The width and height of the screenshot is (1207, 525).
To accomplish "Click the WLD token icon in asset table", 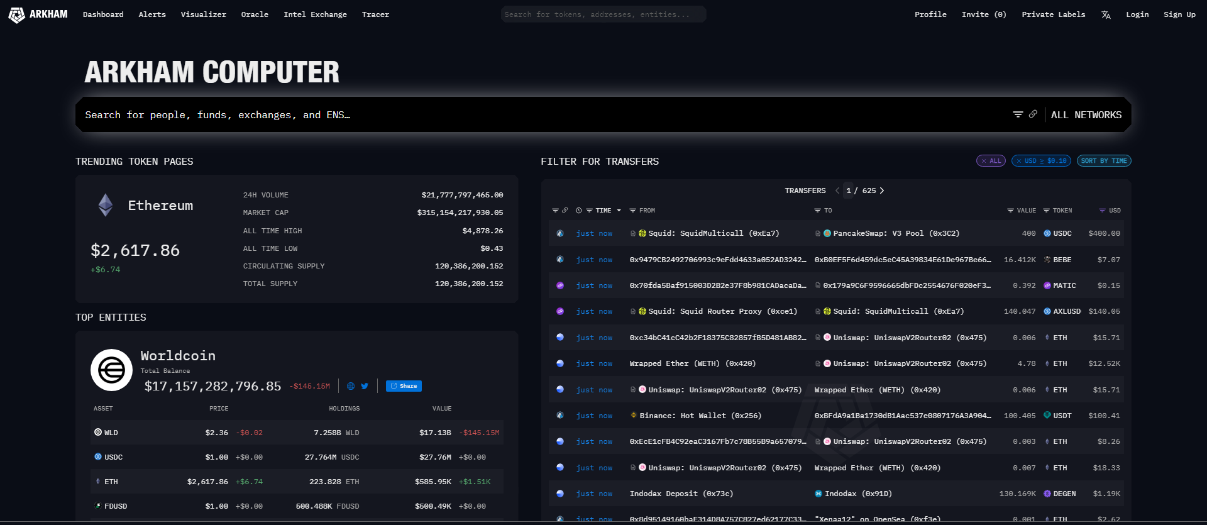I will point(98,432).
